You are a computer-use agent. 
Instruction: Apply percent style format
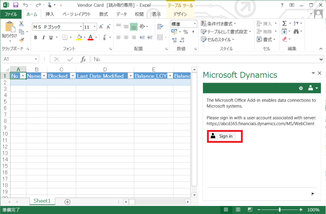tap(186, 32)
